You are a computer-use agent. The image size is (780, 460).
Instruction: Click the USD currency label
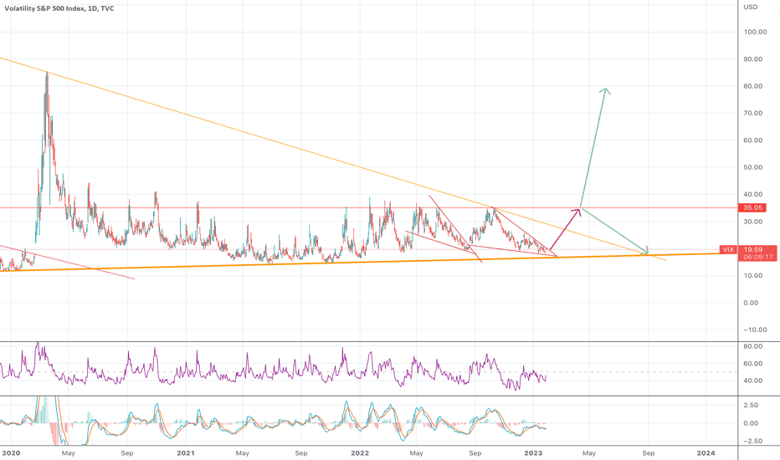[750, 7]
